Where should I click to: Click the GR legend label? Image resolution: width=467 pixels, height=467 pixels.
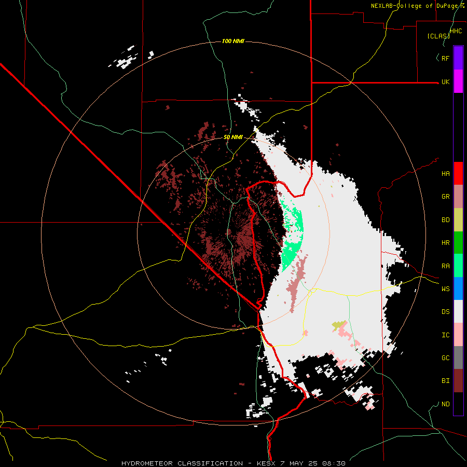coord(446,197)
